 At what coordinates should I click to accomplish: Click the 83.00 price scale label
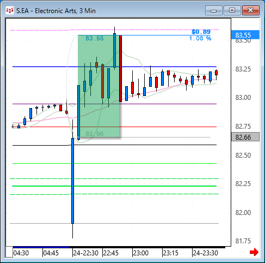[x=243, y=98]
